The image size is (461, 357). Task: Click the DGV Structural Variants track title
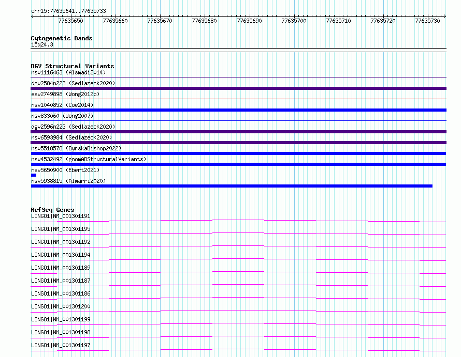pos(73,66)
